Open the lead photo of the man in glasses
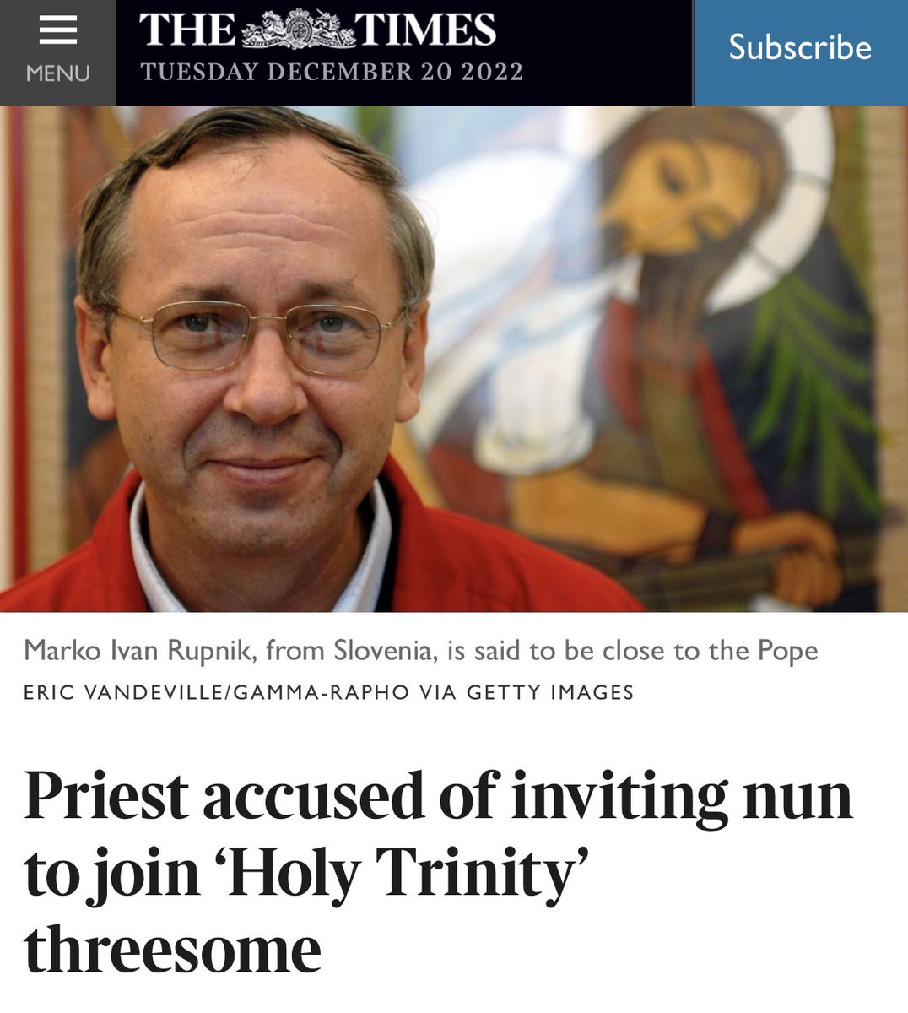 pyautogui.click(x=454, y=359)
